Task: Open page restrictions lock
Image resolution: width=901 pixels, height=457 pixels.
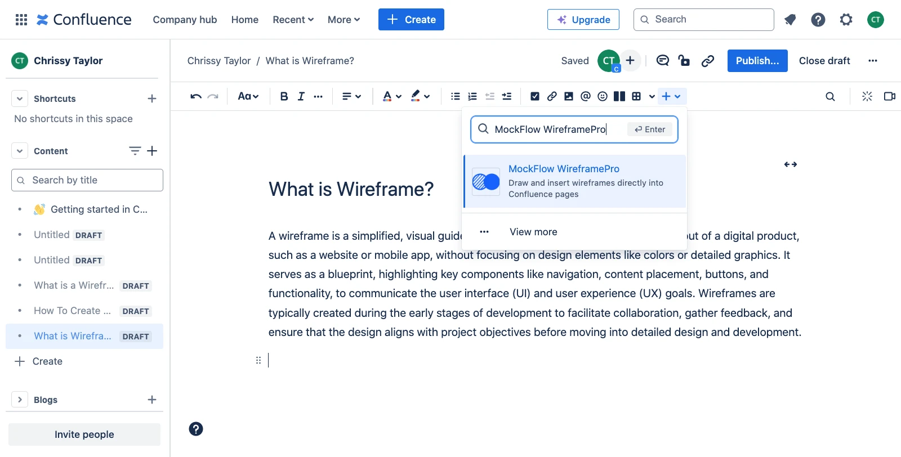Action: pos(684,61)
